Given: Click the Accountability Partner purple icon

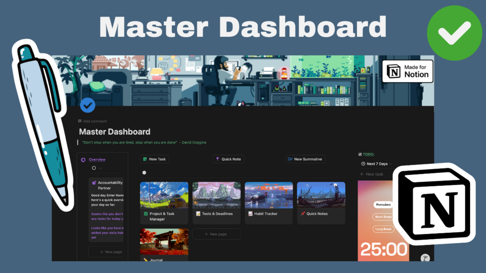Looking at the screenshot, I should pyautogui.click(x=94, y=183).
